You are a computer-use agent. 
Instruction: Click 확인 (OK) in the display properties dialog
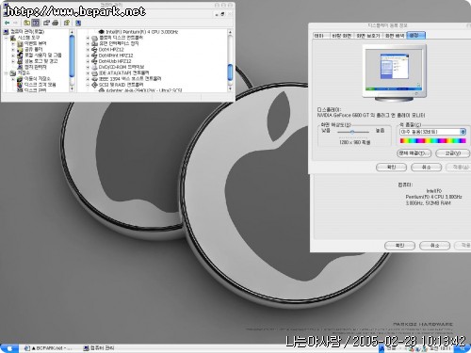[x=391, y=168]
